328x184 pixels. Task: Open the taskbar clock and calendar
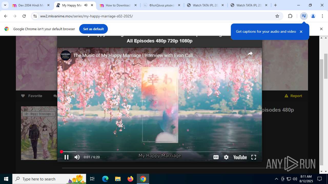306,179
